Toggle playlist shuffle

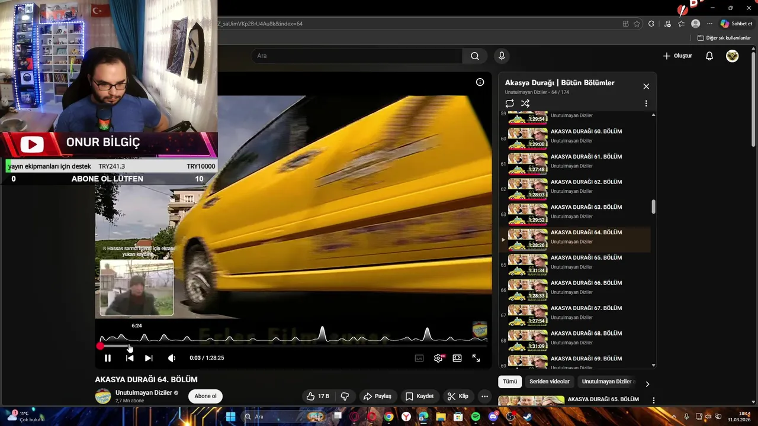(x=525, y=103)
